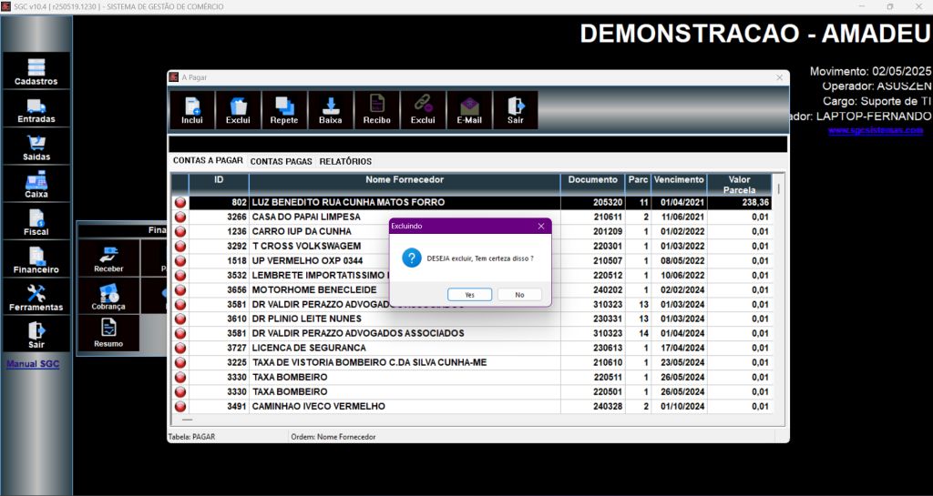
Task: Close the A Pagar window
Action: (780, 77)
